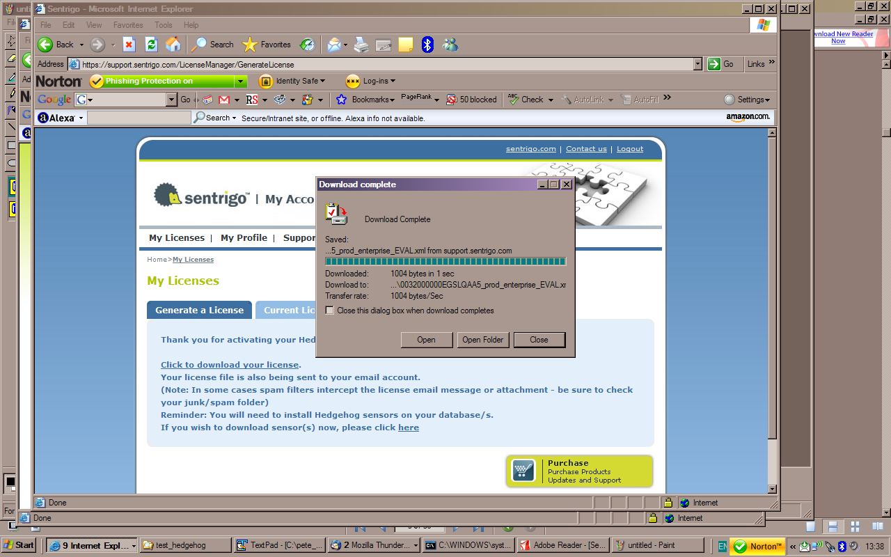Open the Favorites menu in menu bar
This screenshot has width=891, height=557.
pos(128,25)
